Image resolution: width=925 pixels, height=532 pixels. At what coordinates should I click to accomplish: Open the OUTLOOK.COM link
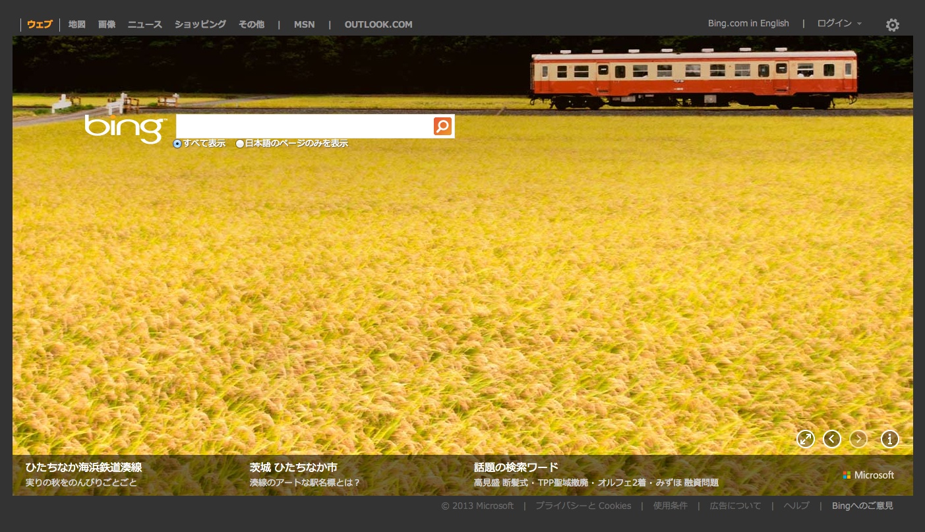coord(378,24)
